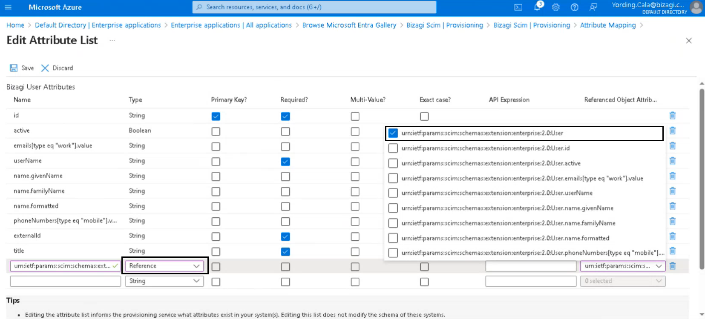Open the ellipsis menu beside Edit Attribute List
The image size is (705, 319).
click(x=112, y=41)
